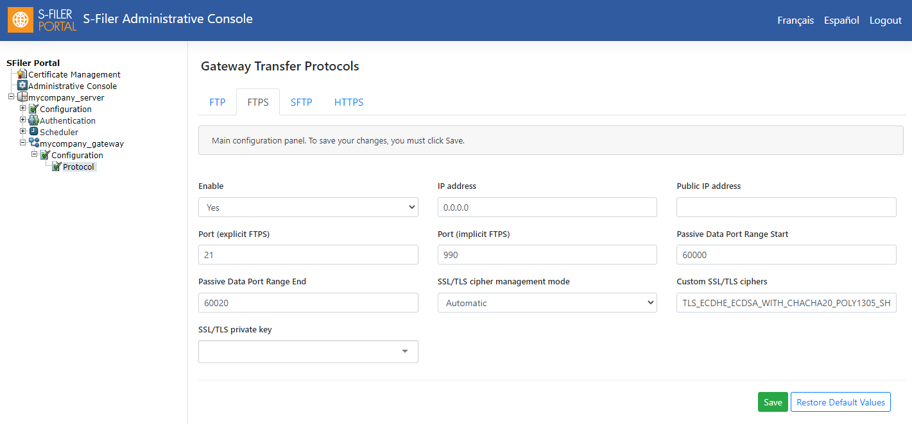Open SSL/TLS cipher management mode dropdown

(x=547, y=303)
